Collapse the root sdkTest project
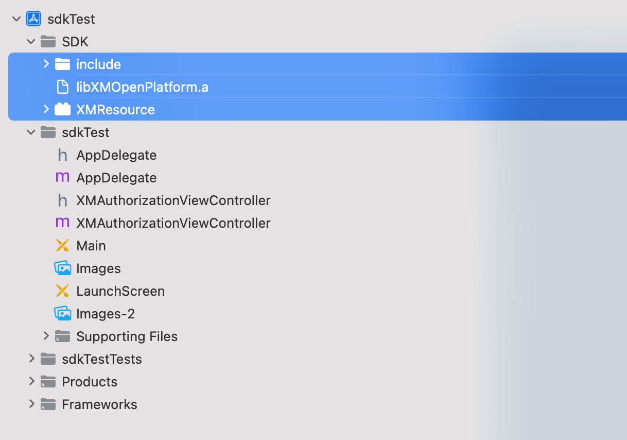The width and height of the screenshot is (627, 440). point(17,19)
